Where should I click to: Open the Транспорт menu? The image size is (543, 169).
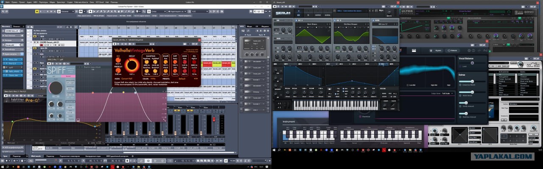tap(61, 2)
